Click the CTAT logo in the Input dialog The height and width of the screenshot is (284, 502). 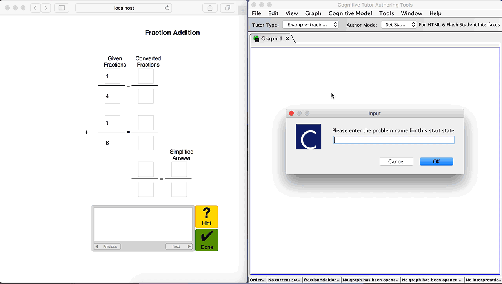coord(309,137)
